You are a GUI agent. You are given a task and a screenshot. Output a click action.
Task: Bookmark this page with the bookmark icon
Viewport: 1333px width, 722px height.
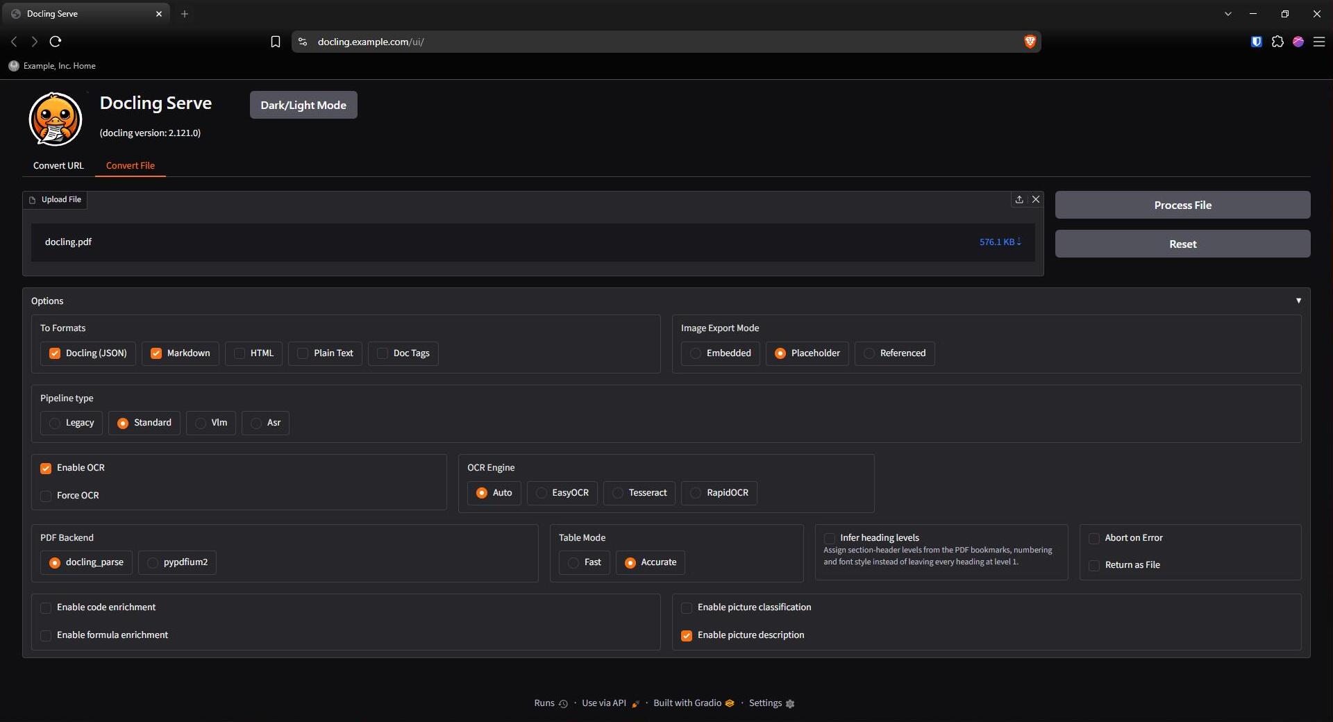pyautogui.click(x=275, y=42)
